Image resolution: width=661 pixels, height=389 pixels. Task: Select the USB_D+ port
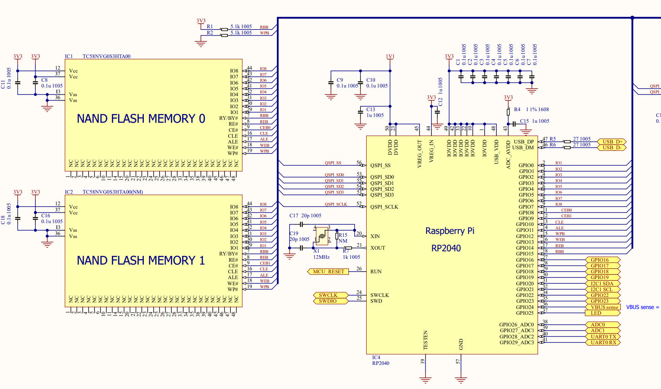[x=612, y=142]
